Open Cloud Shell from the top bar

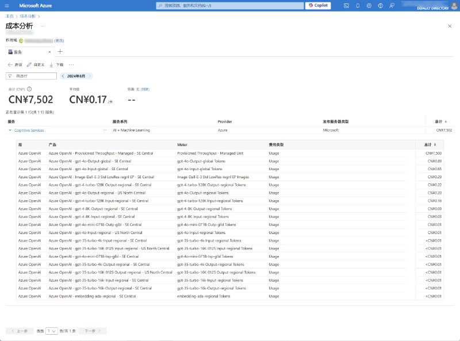coord(346,5)
